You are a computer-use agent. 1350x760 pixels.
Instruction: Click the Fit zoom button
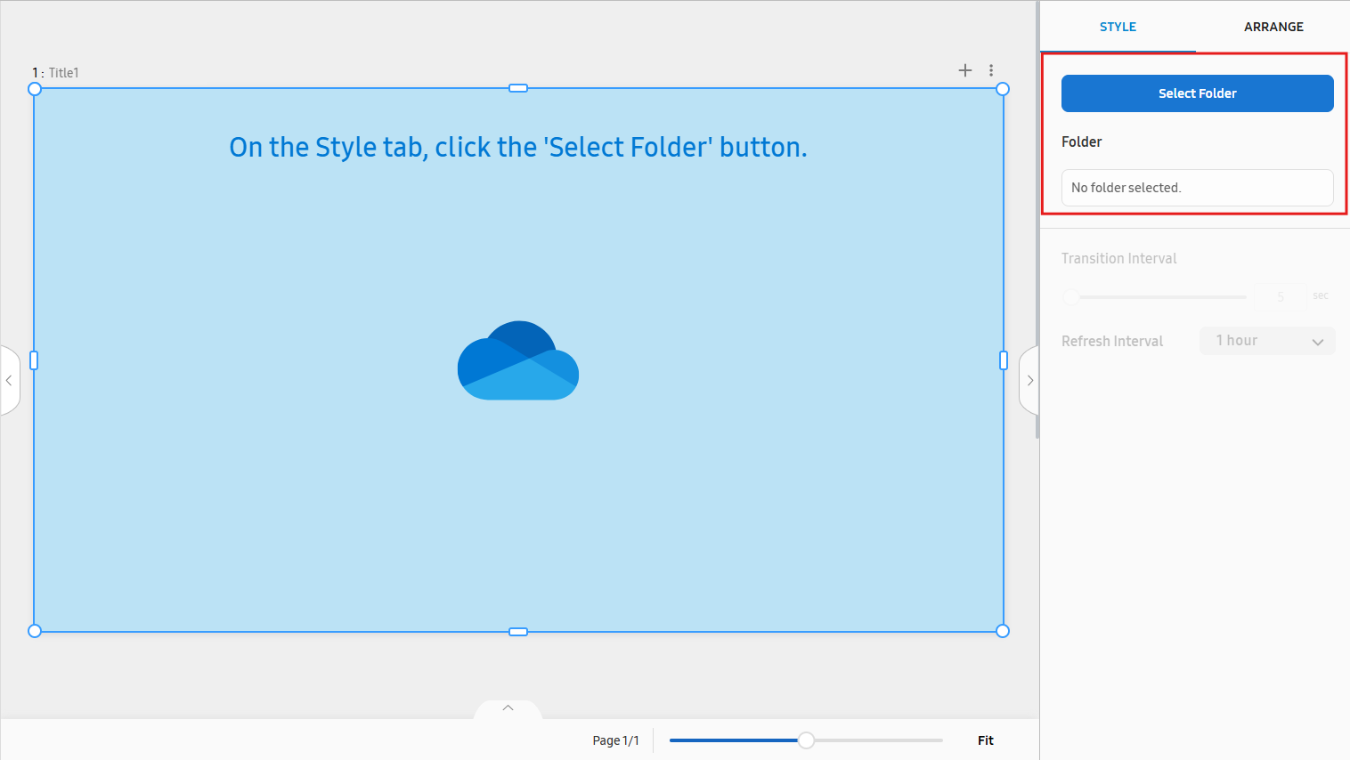(985, 740)
